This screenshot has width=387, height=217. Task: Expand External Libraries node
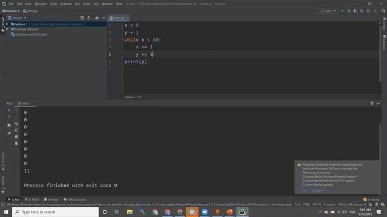[7, 30]
